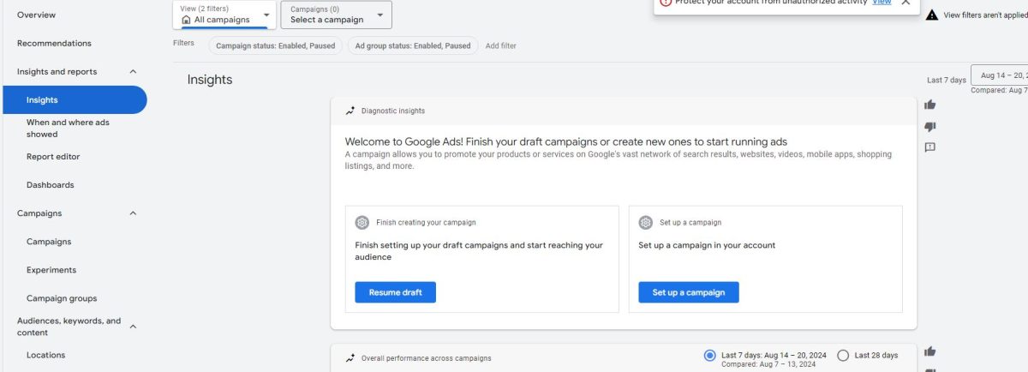This screenshot has height=372, width=1028.
Task: Click the Resume draft button
Action: [395, 292]
